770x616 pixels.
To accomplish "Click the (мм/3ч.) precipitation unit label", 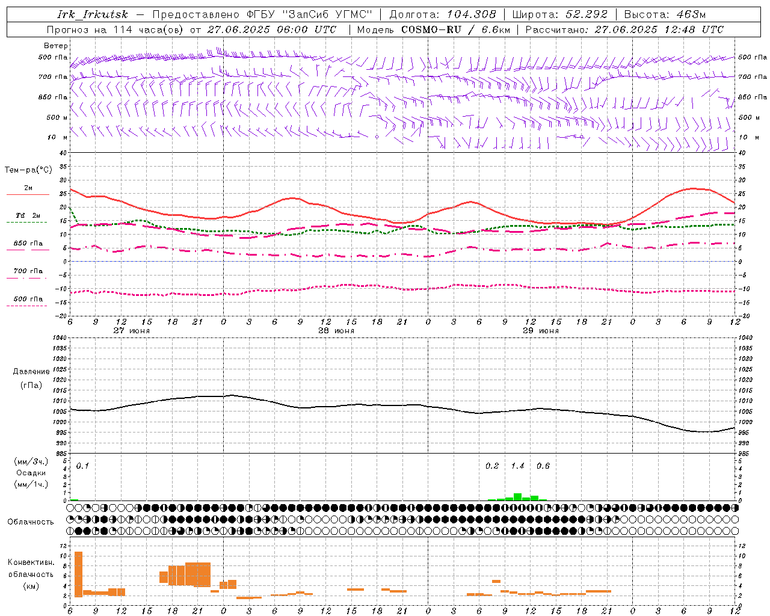I will [31, 461].
